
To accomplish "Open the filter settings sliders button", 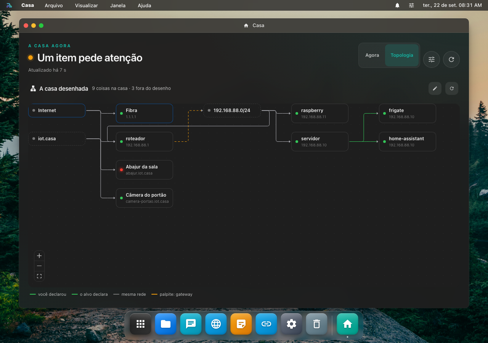I will [x=432, y=59].
